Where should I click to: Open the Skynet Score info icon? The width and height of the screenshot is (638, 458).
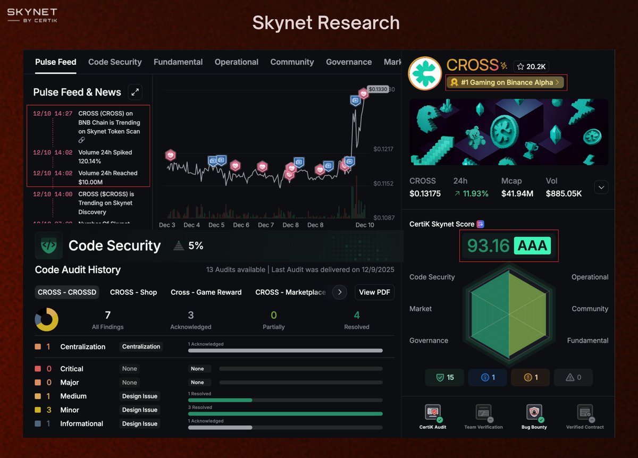point(481,224)
